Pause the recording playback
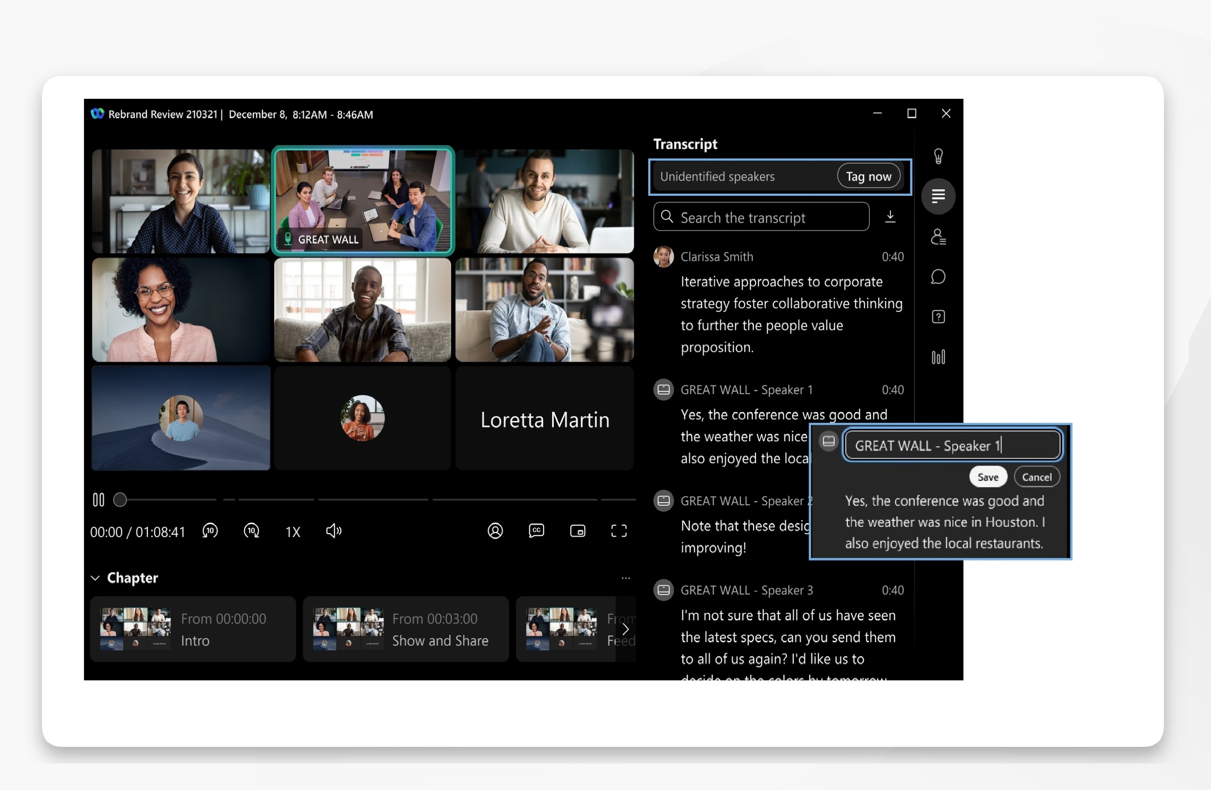The width and height of the screenshot is (1211, 790). tap(99, 500)
